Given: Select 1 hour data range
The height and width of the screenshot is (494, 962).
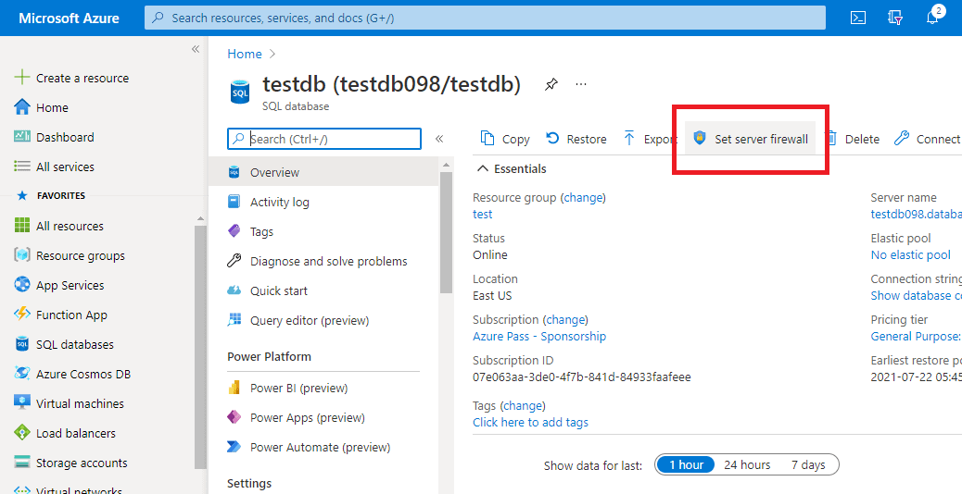Looking at the screenshot, I should tap(686, 464).
